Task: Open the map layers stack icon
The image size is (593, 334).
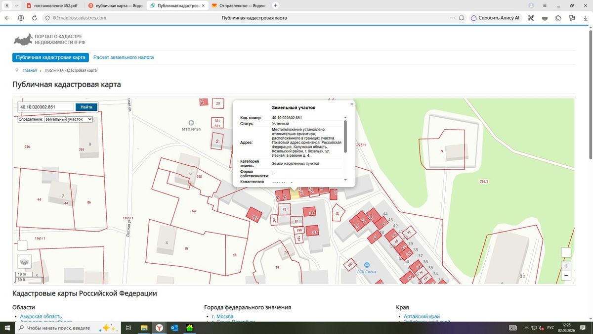Action: point(24,261)
